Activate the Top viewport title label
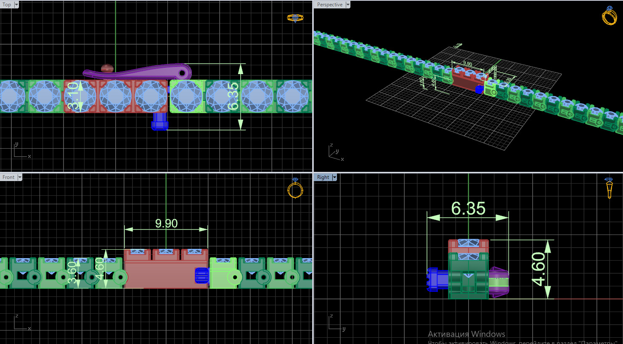Viewport: 623px width, 344px height. [x=7, y=5]
